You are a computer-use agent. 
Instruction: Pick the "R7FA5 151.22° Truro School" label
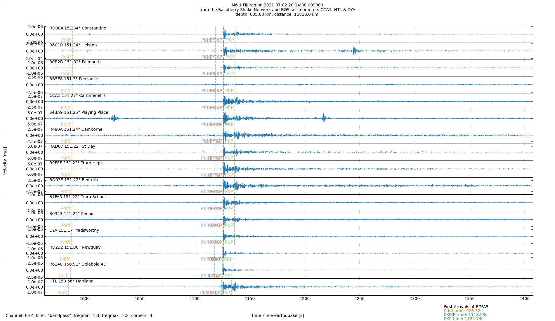coord(77,197)
